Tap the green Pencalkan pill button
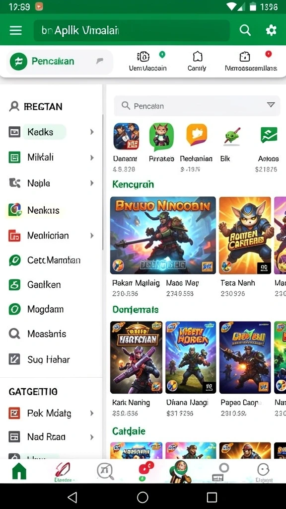This screenshot has width=286, height=509. click(x=60, y=61)
